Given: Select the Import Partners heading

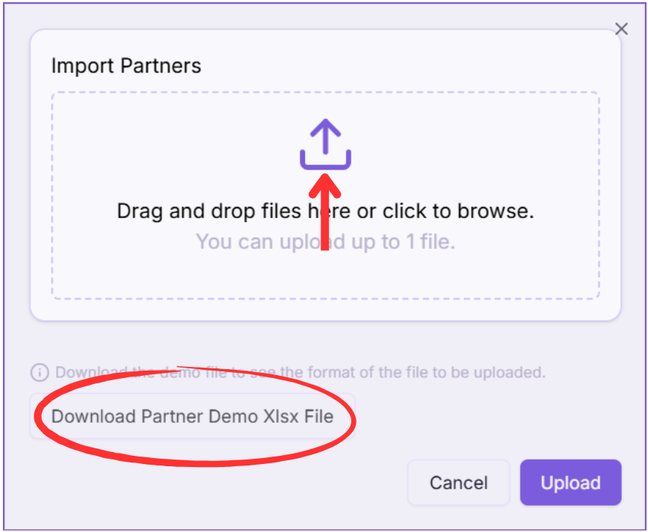Looking at the screenshot, I should pyautogui.click(x=126, y=66).
